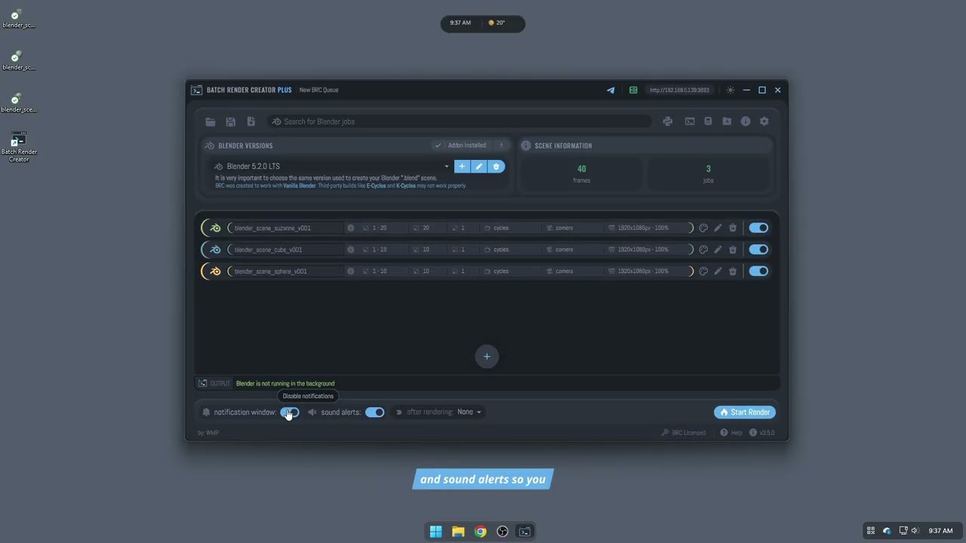Open the Help link in the footer
The width and height of the screenshot is (966, 543).
click(731, 433)
